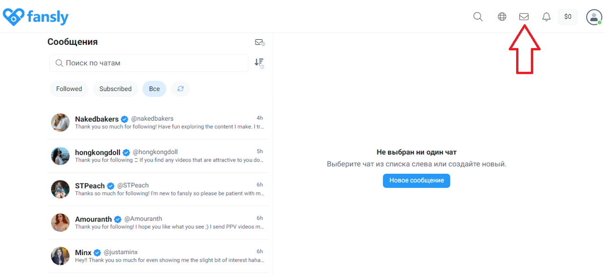Click the Новое сообщение button
This screenshot has width=605, height=278.
(416, 180)
